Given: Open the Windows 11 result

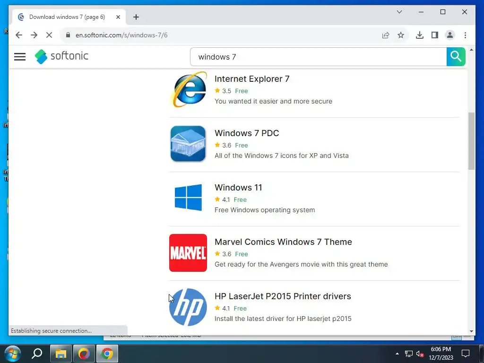Looking at the screenshot, I should (238, 187).
